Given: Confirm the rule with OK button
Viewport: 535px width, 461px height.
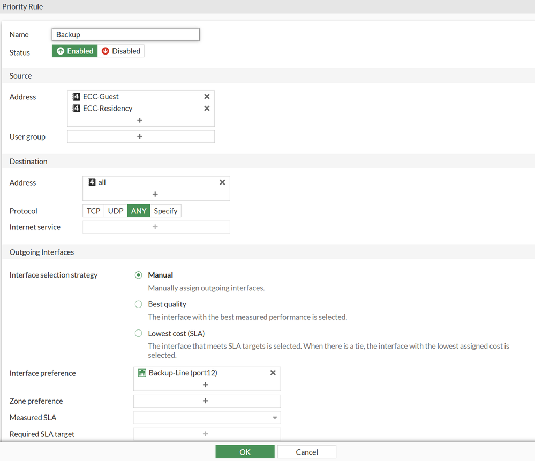Looking at the screenshot, I should (x=245, y=452).
